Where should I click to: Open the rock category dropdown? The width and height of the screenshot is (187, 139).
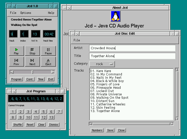click(102, 64)
